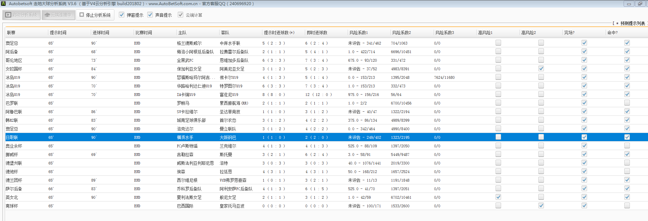Select the 吉勒拉森 vs 斯托曼 row
Viewport: 648px width, 221px height.
click(185, 155)
